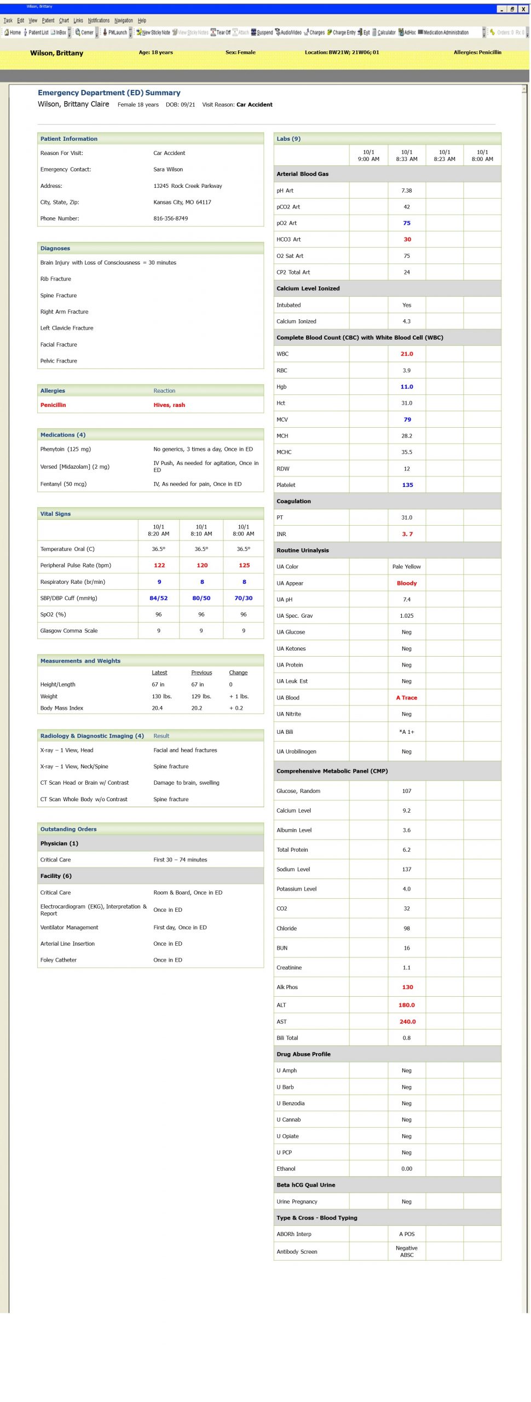Expand toolbar overflow arrow after InBox
Image resolution: width=531 pixels, height=1402 pixels.
coord(70,33)
